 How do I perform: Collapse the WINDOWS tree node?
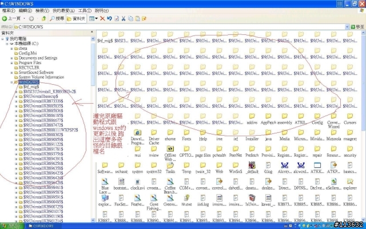pos(11,82)
